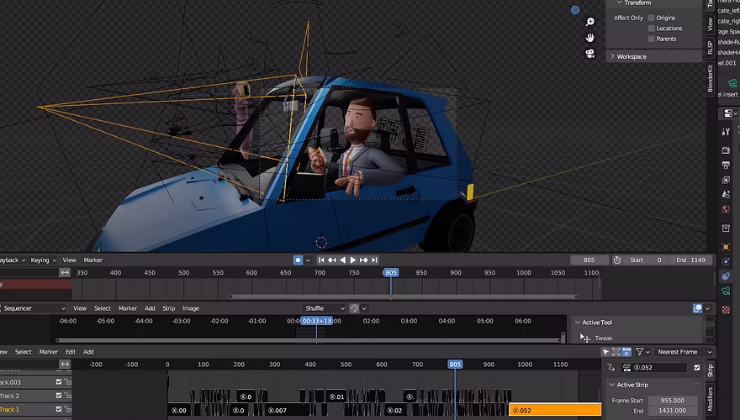Open auto keying options dropdown
This screenshot has width=740, height=420.
click(x=308, y=260)
